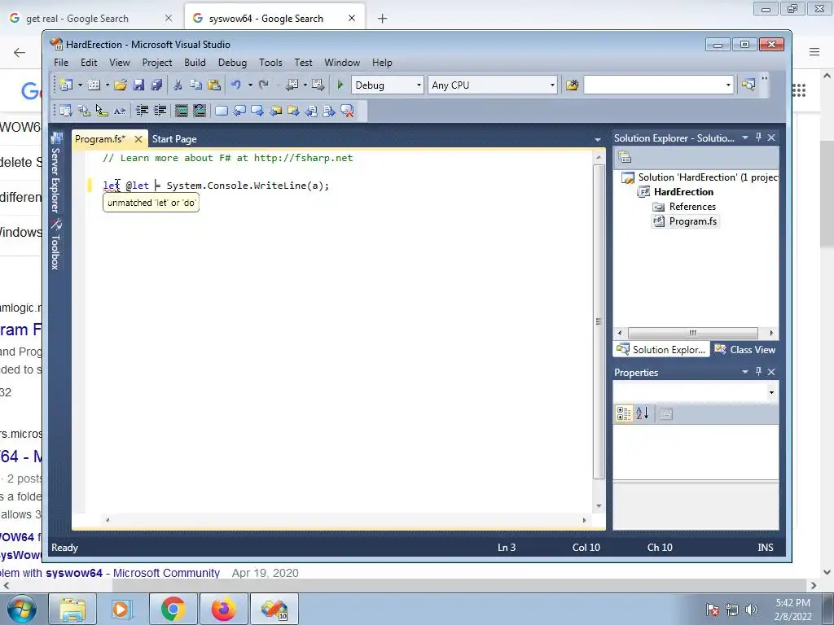Screen dimensions: 834x625
Task: Click the Navigate Backward icon
Action: point(292,85)
